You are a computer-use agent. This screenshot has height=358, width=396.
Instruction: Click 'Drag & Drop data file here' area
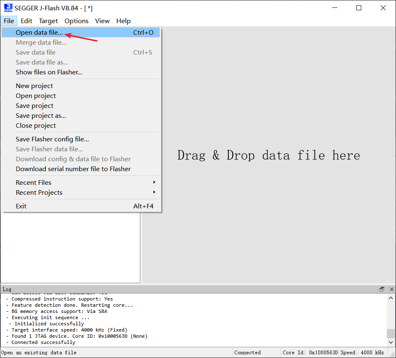pyautogui.click(x=269, y=155)
